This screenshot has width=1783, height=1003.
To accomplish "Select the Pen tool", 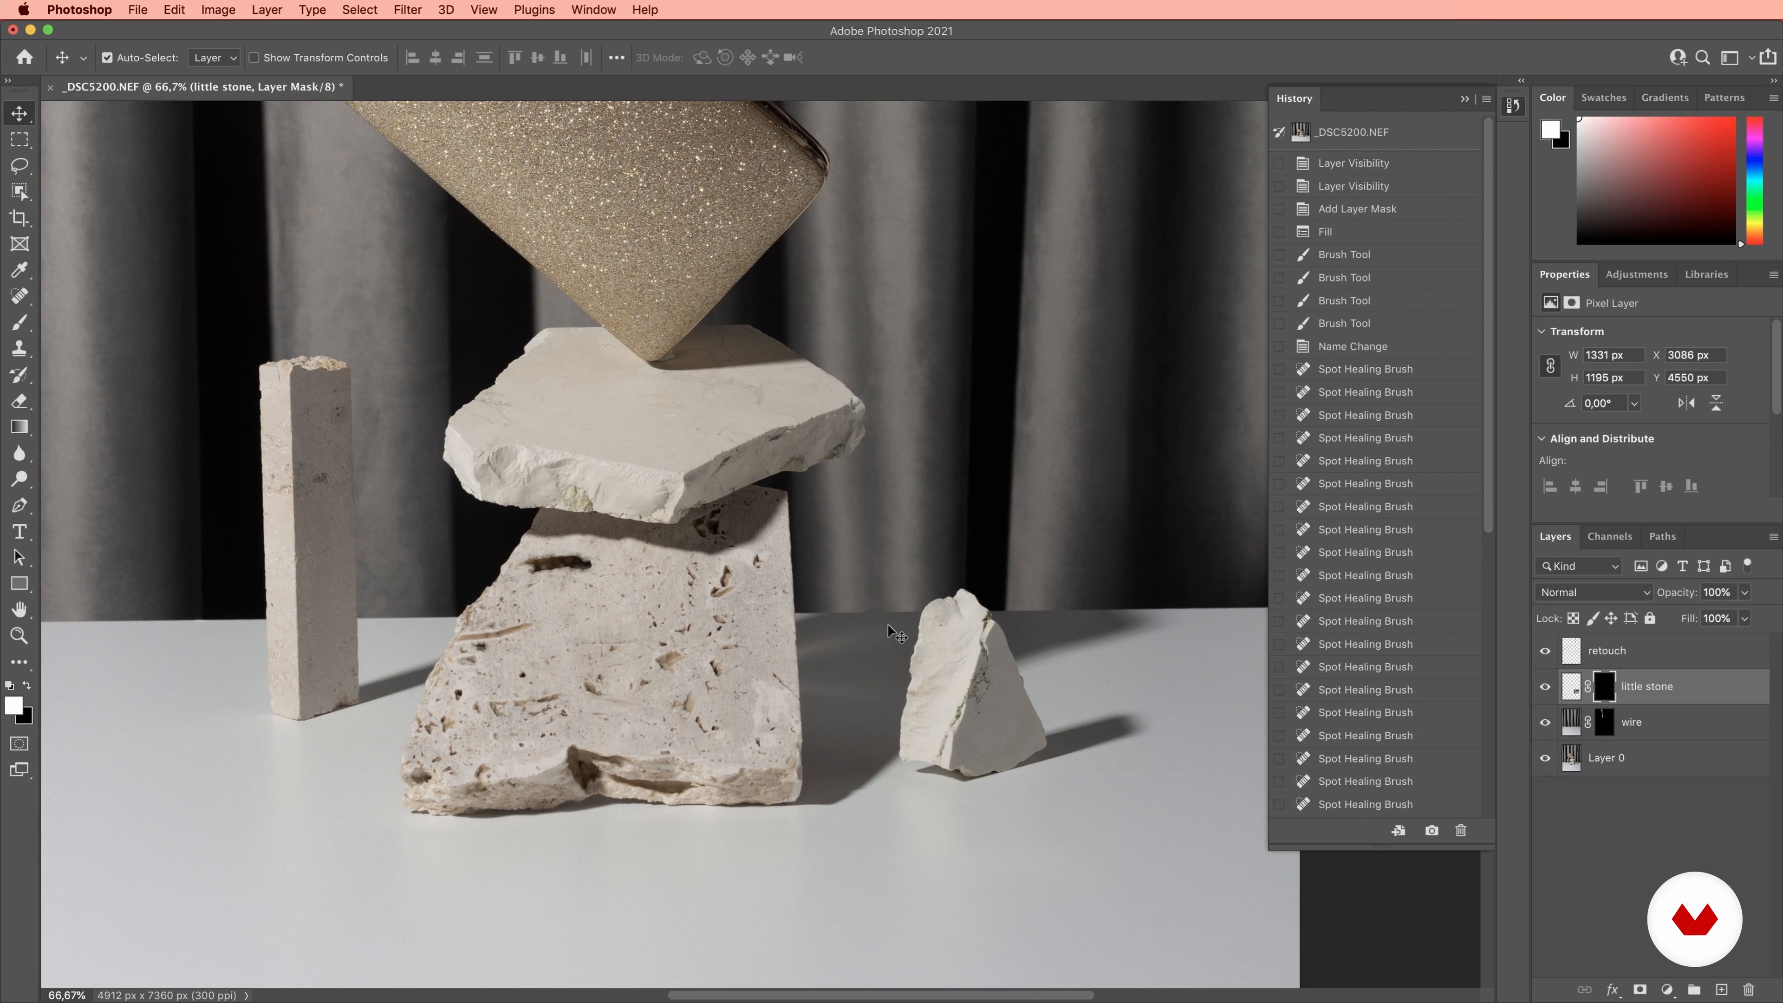I will 20,505.
